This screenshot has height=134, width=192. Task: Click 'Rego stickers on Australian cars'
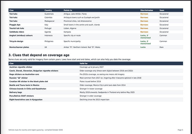tap(24, 74)
